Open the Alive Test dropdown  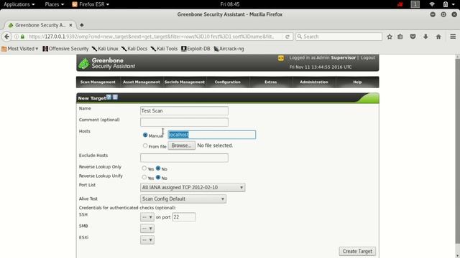click(x=183, y=199)
